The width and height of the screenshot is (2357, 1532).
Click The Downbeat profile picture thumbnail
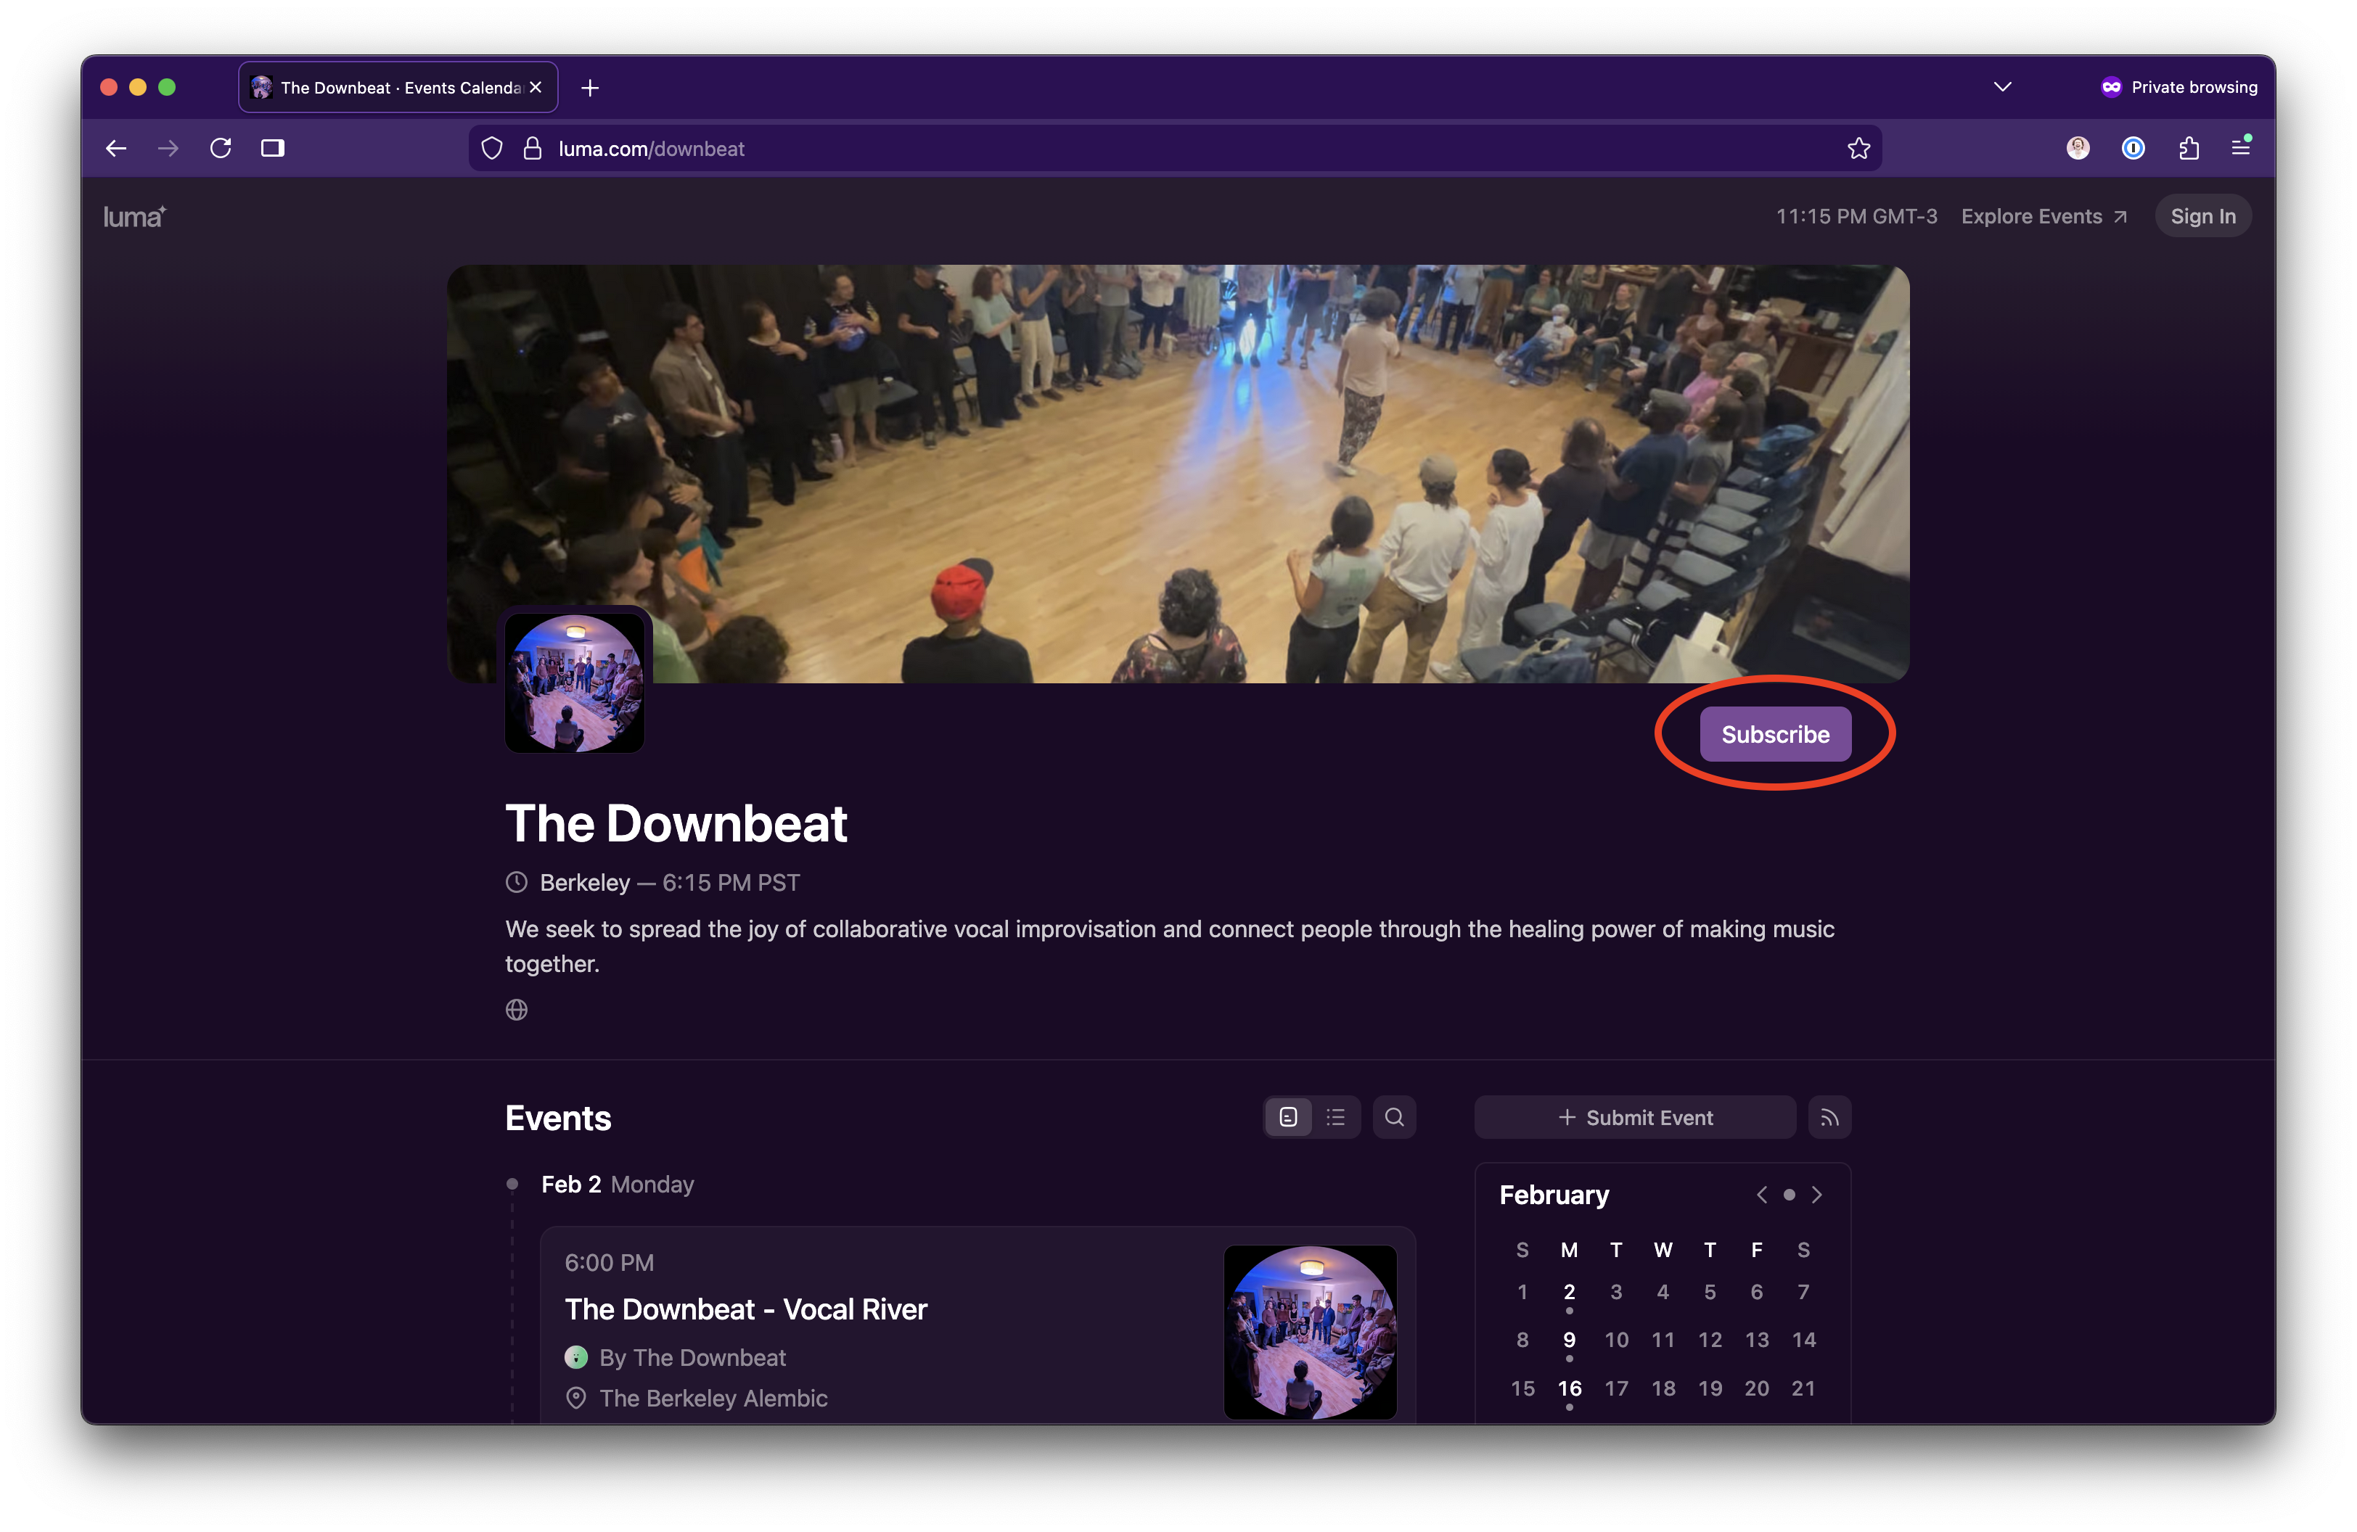(x=575, y=682)
